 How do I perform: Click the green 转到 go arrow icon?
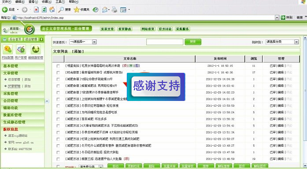[x=283, y=18]
